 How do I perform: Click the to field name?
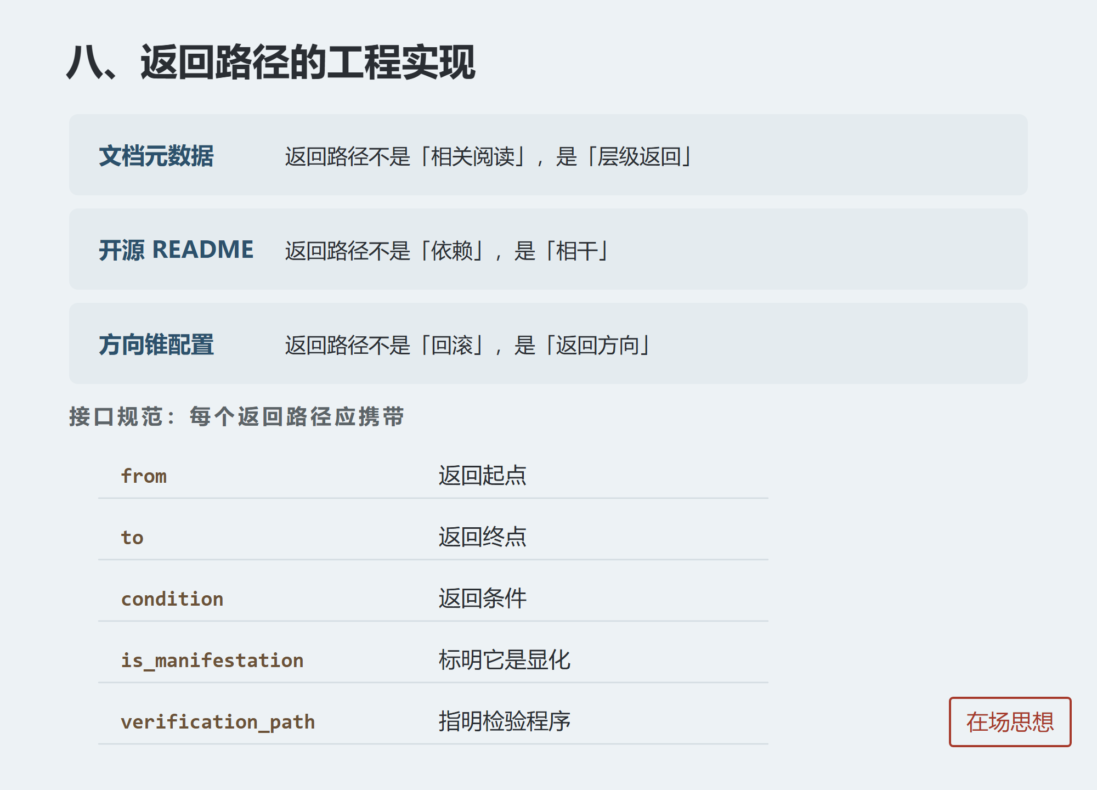point(132,537)
